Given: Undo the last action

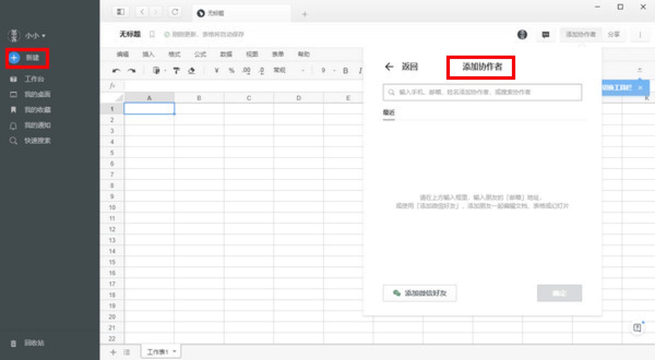Looking at the screenshot, I should (116, 70).
